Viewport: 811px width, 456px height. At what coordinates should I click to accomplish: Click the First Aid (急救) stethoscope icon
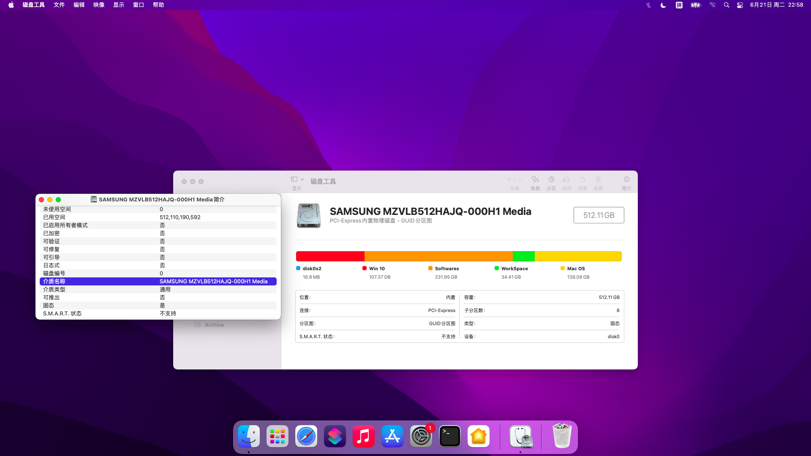coord(535,179)
